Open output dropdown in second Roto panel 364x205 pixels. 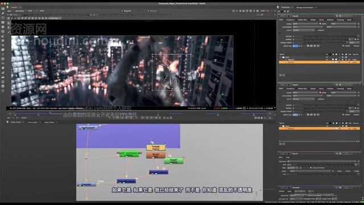pyautogui.click(x=305, y=92)
